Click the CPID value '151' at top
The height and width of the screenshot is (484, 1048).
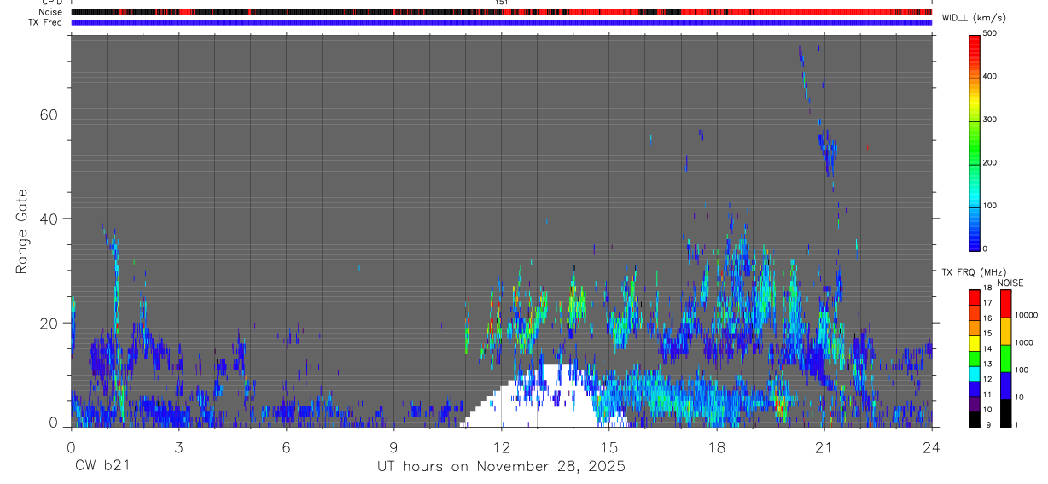point(502,3)
